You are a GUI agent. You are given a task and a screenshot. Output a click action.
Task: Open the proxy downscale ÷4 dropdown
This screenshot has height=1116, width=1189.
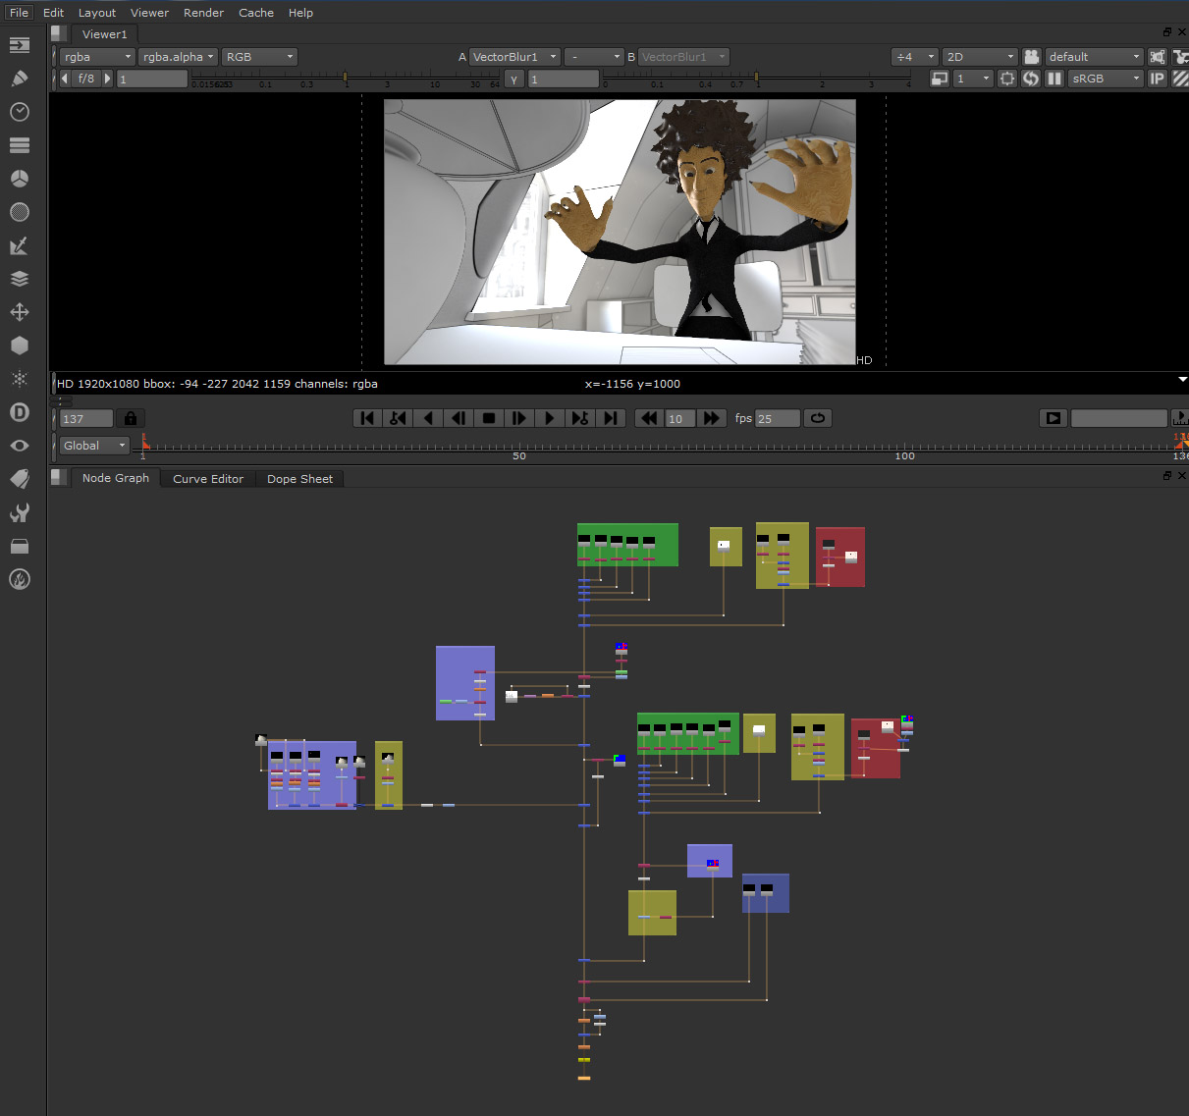coord(913,56)
